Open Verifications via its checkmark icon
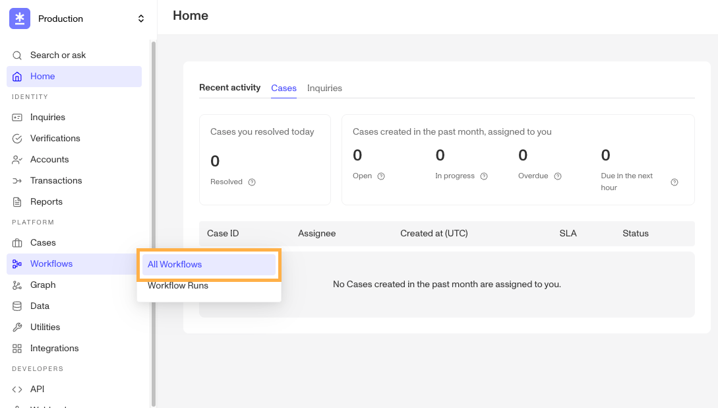 [x=17, y=139]
